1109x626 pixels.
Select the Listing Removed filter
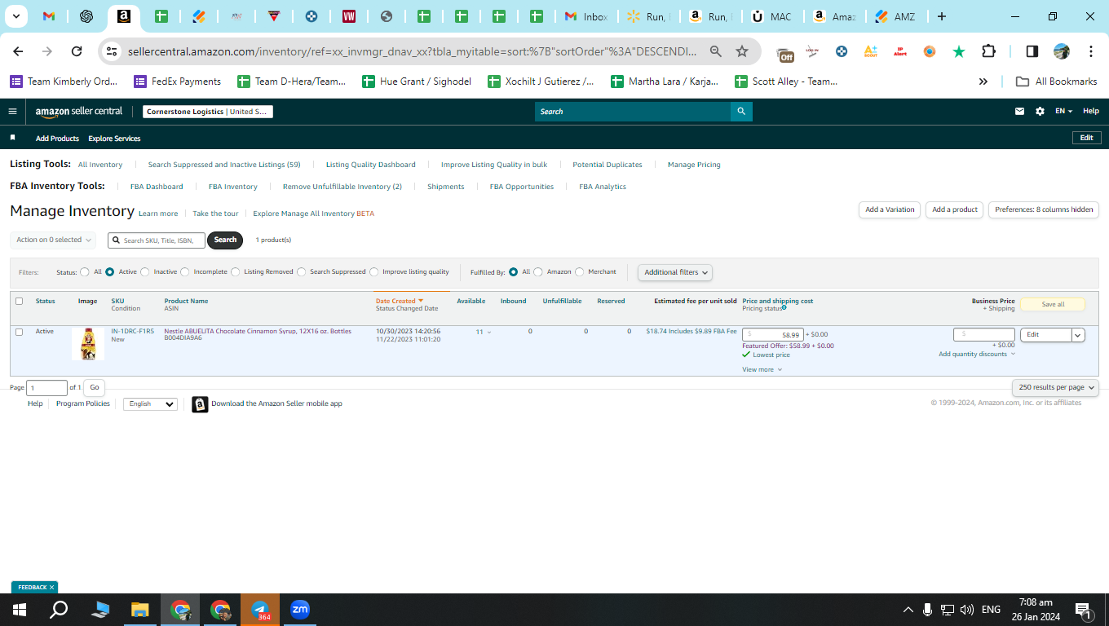[x=236, y=272]
